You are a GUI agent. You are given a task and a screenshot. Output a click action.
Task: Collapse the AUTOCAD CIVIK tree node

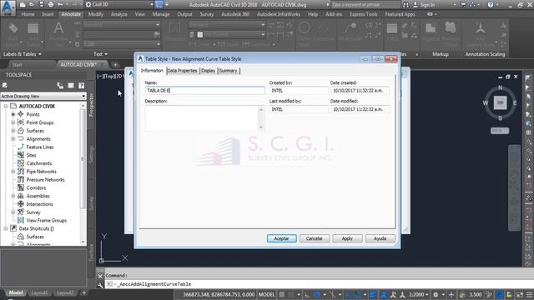(x=6, y=106)
